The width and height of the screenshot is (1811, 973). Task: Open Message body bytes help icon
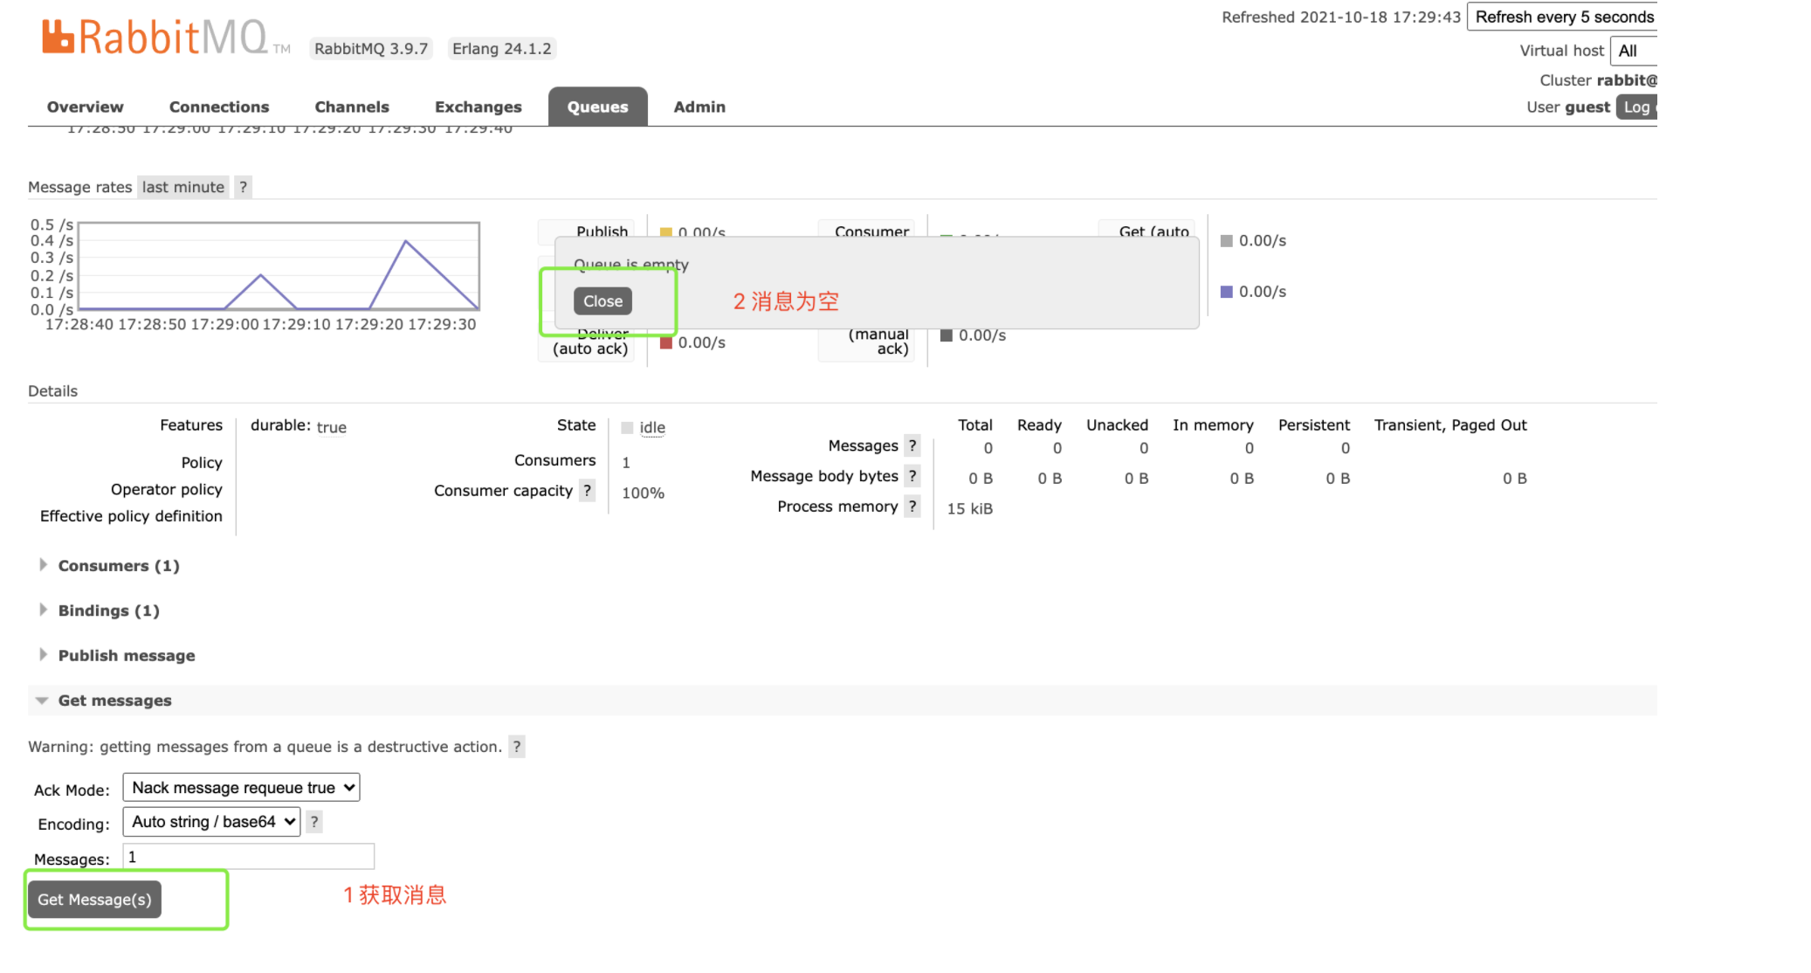click(x=912, y=476)
